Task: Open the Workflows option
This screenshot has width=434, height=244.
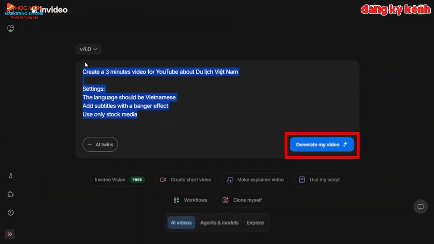Action: click(x=190, y=200)
